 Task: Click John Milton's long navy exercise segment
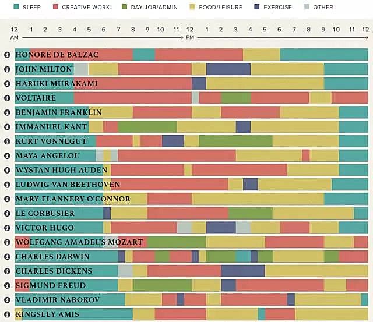[x=228, y=69]
